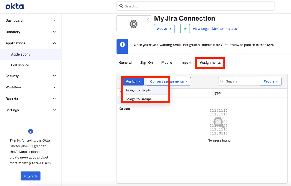Click the Type column header
291x186 pixels.
[x=217, y=93]
